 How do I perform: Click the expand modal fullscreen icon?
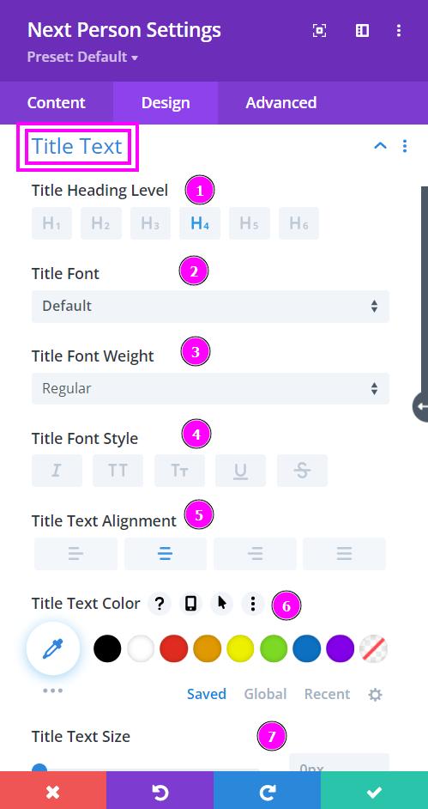click(319, 31)
